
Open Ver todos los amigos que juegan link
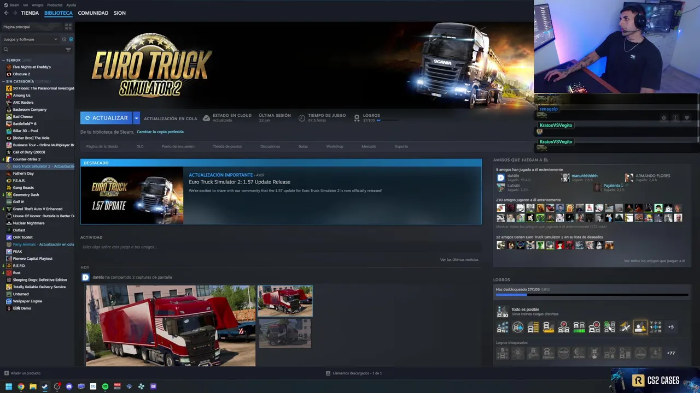click(x=655, y=261)
